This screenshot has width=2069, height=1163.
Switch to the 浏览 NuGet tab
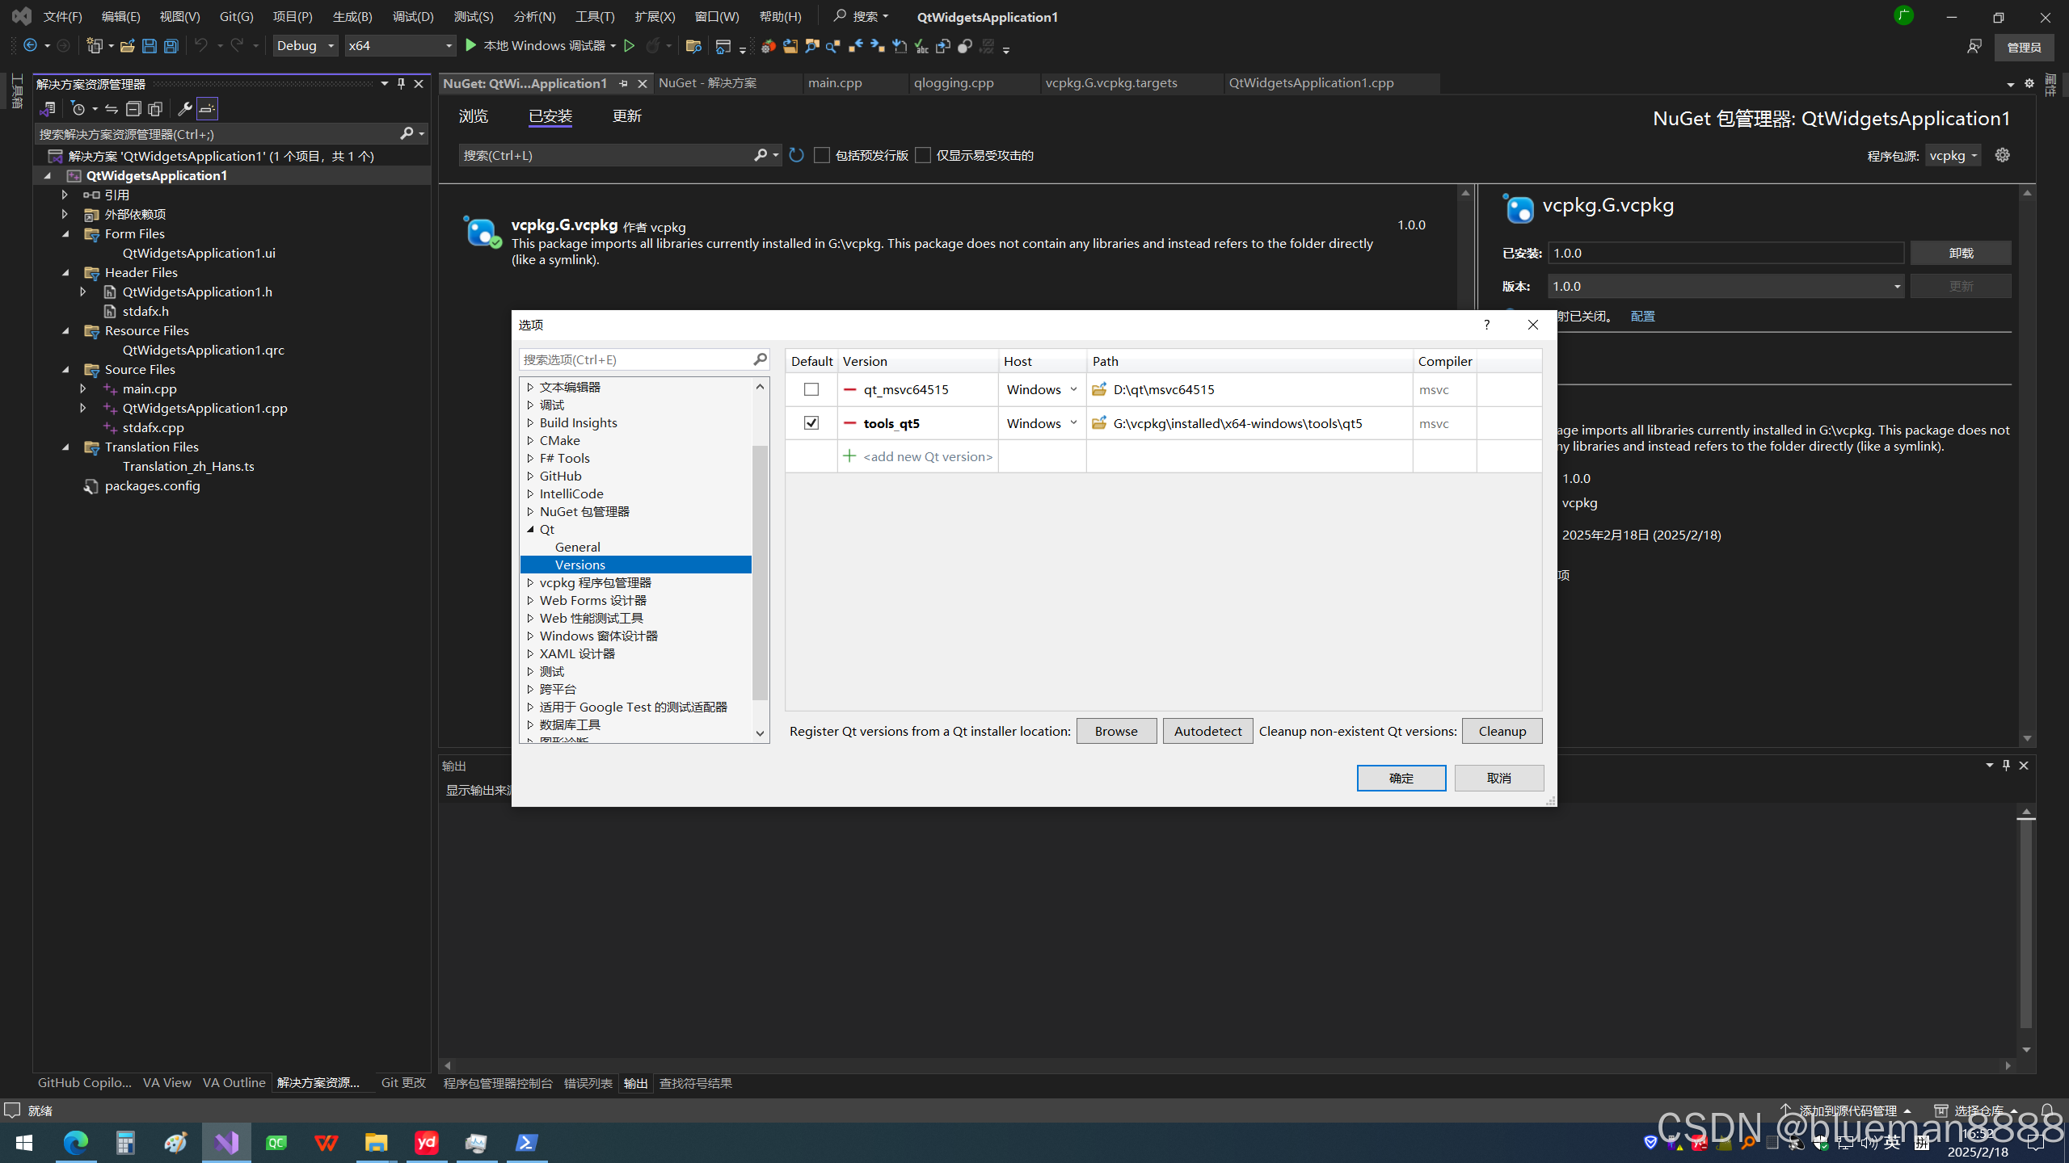(x=474, y=116)
